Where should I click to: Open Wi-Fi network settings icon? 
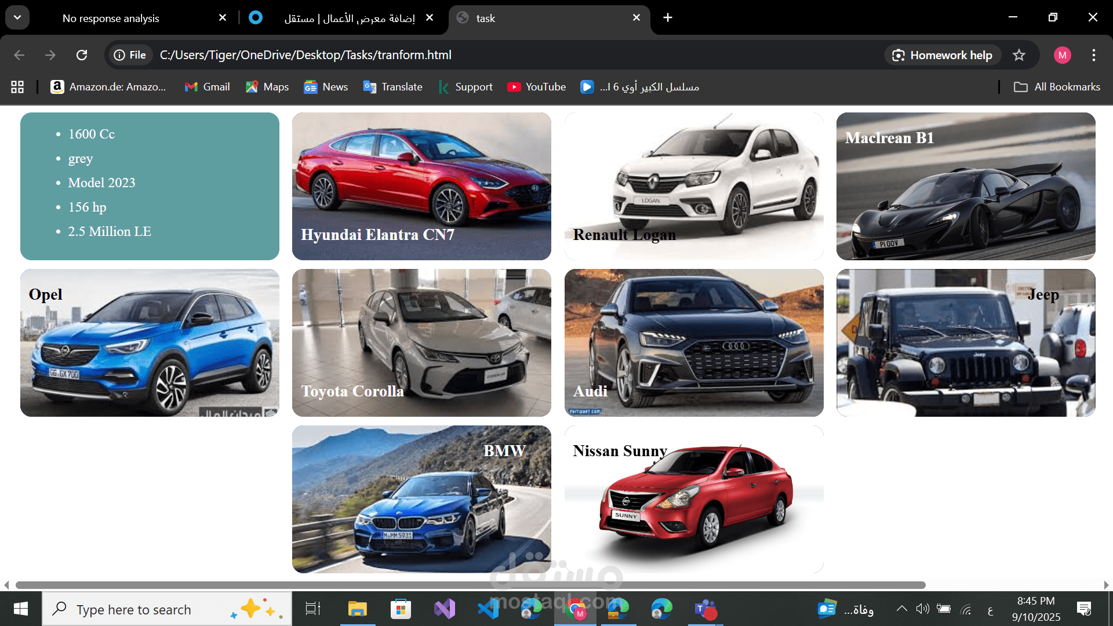[x=966, y=609]
